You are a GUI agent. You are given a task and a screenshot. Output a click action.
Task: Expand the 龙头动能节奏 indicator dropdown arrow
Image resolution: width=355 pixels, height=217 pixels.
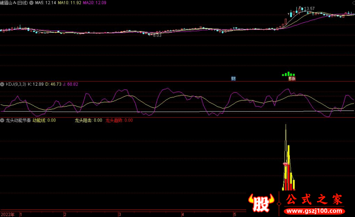2,120
